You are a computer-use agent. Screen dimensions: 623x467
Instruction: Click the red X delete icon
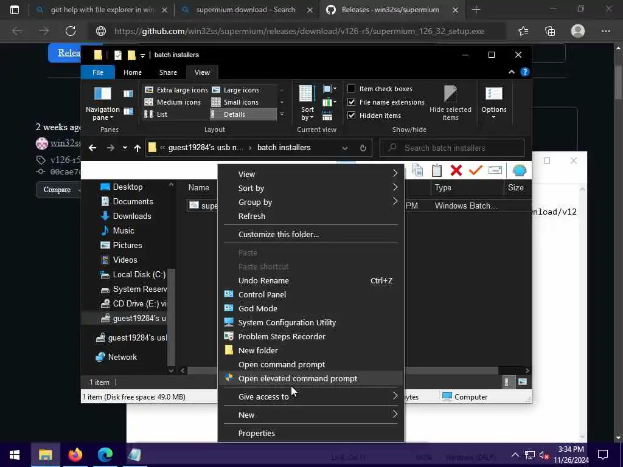(x=456, y=170)
